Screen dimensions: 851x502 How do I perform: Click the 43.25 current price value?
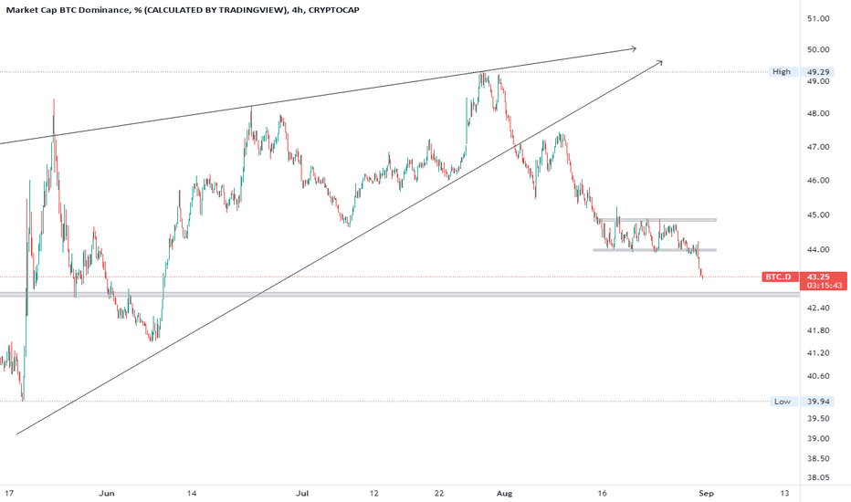click(818, 277)
